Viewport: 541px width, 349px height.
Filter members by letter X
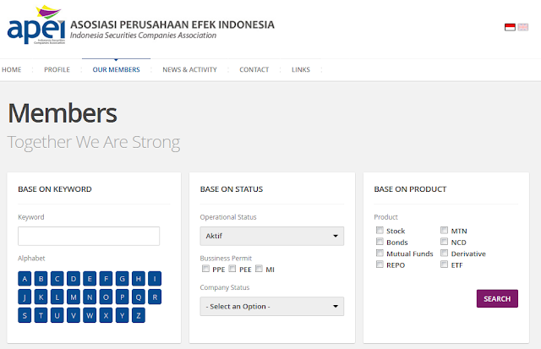point(106,315)
